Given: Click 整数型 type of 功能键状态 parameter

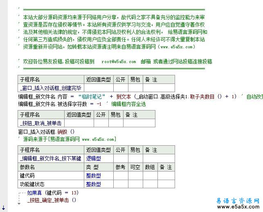Looking at the screenshot, I should tap(93, 185).
